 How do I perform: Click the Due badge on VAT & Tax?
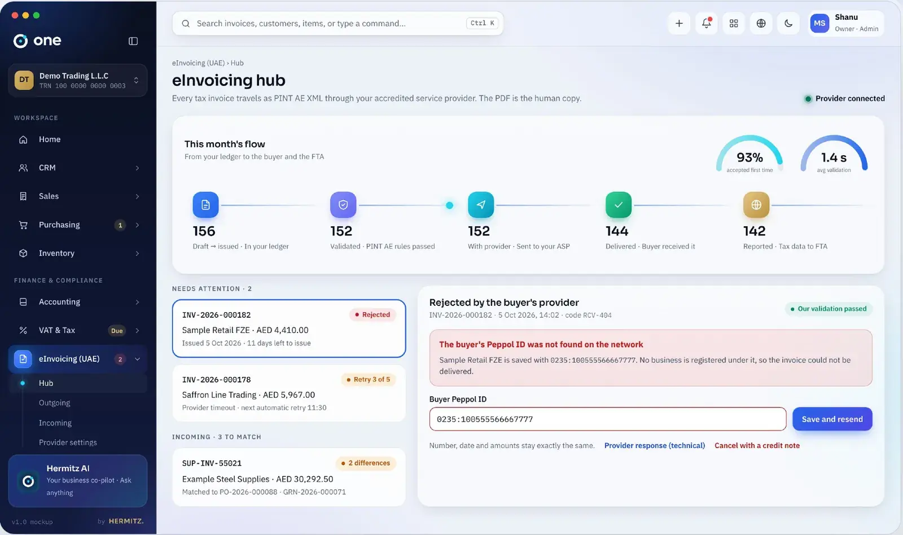tap(117, 331)
